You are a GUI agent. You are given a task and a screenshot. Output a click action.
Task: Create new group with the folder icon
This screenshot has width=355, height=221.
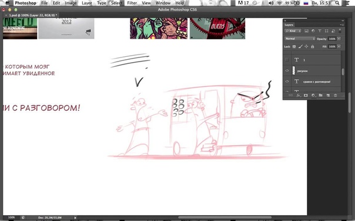(x=320, y=96)
